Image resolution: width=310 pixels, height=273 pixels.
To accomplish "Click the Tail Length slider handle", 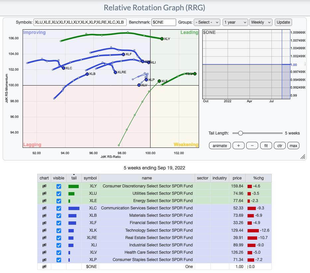I will [x=241, y=133].
